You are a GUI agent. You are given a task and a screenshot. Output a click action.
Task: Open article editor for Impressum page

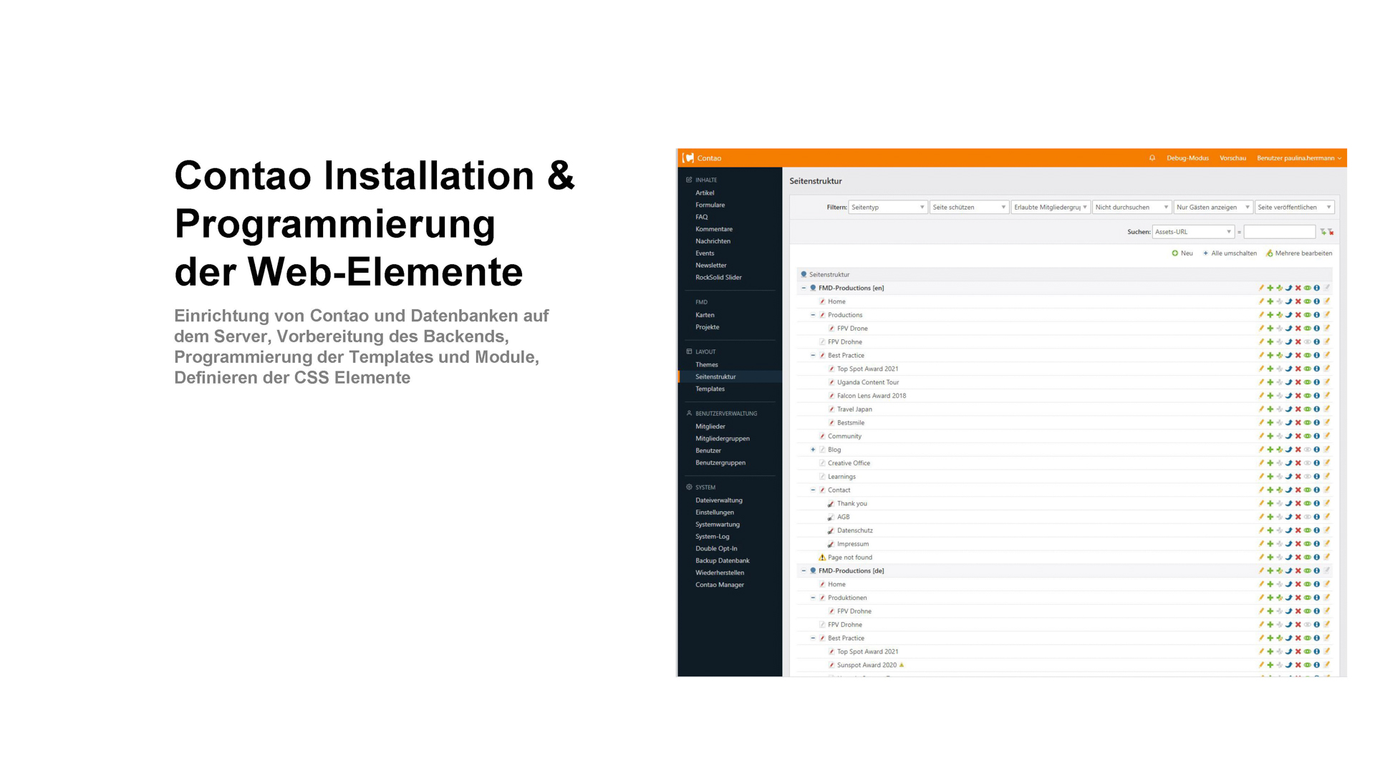[x=1326, y=544]
